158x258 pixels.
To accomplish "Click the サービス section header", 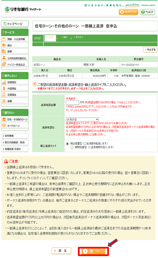I will (x=15, y=32).
